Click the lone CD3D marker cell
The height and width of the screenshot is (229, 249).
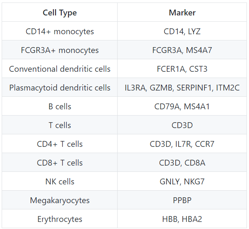click(x=182, y=125)
